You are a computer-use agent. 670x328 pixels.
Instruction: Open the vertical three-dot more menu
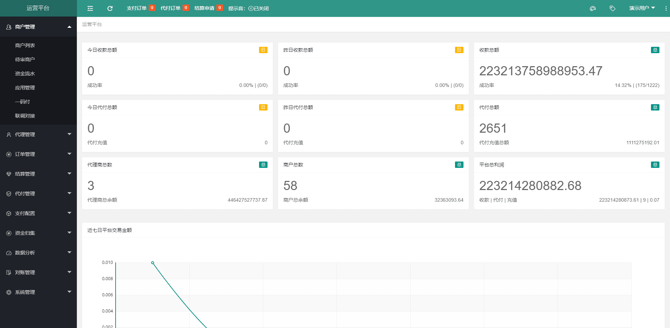coord(666,8)
